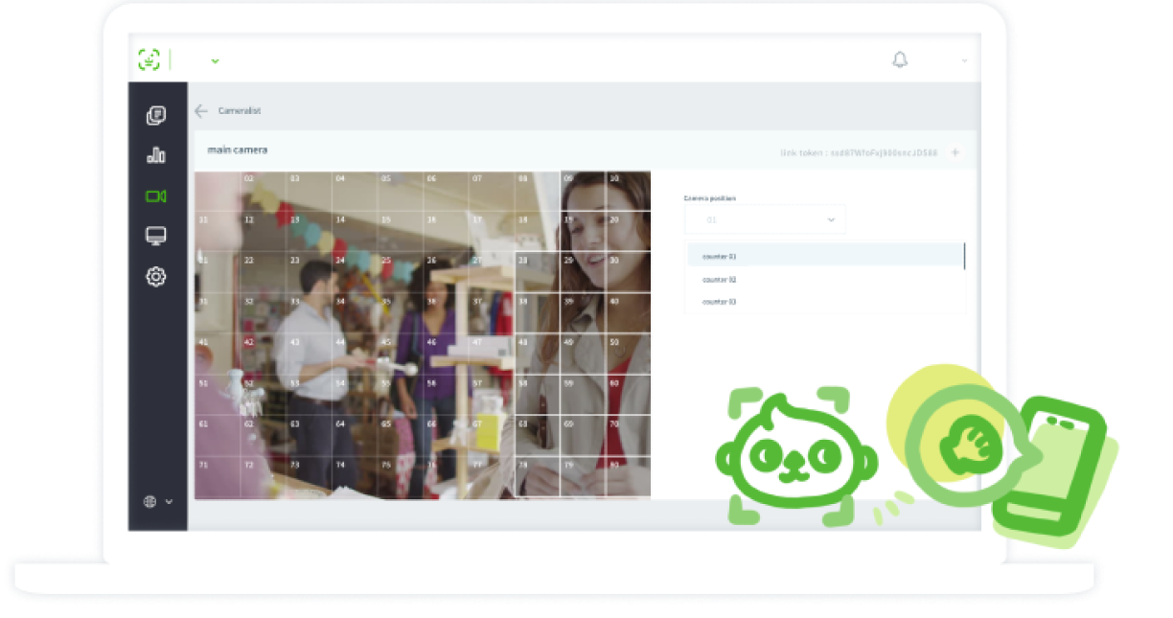The height and width of the screenshot is (618, 1173).
Task: Click the counter list scrollbar
Action: 964,257
